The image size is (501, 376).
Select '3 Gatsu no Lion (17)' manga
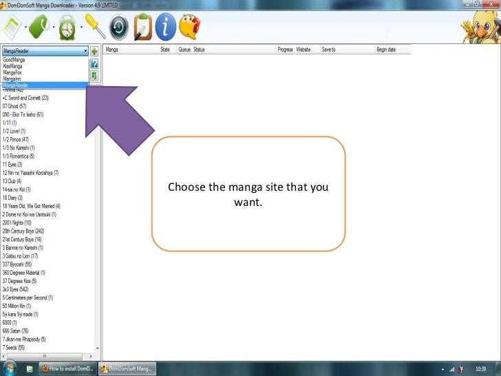click(x=20, y=255)
